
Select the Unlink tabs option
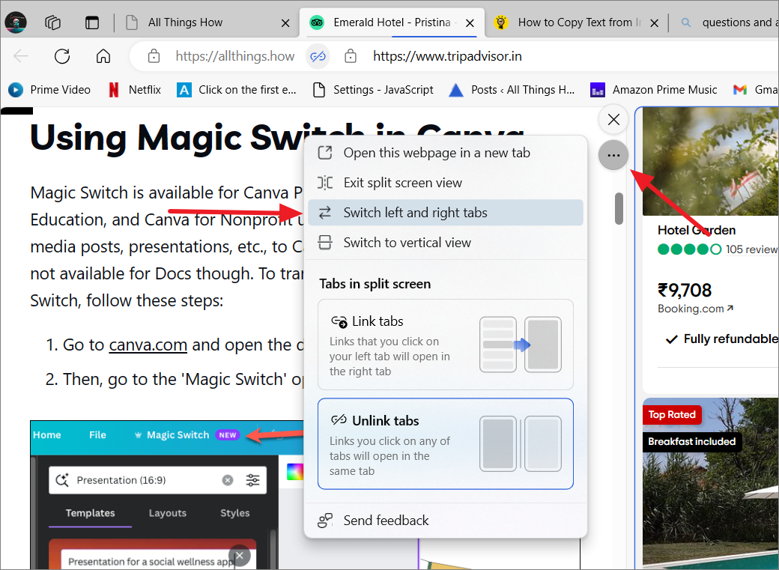coord(446,443)
